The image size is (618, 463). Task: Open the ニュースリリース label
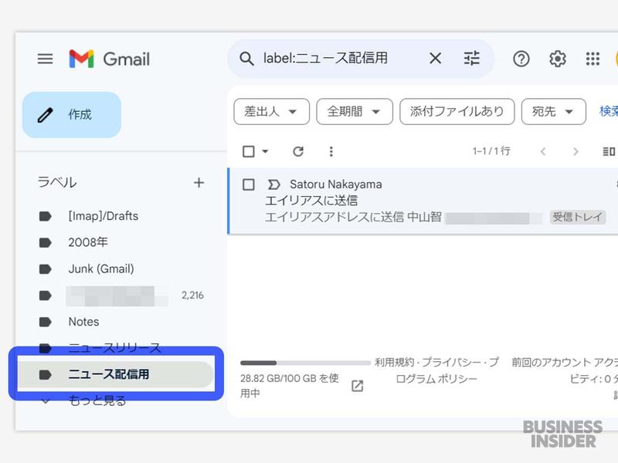click(x=114, y=348)
